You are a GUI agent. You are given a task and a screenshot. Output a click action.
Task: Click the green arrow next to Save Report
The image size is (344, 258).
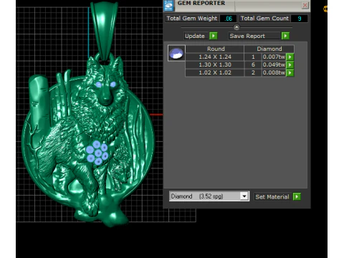point(285,36)
